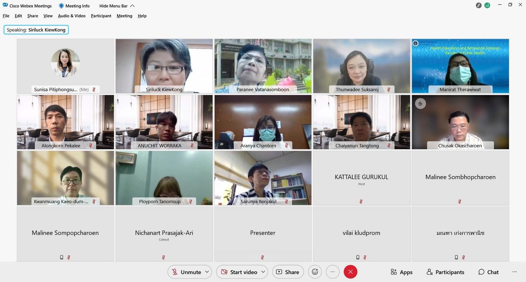This screenshot has height=282, width=526.
Task: Open the Apps panel
Action: click(402, 272)
